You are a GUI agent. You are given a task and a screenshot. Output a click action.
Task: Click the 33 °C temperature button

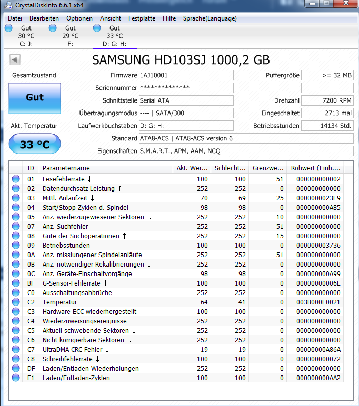pyautogui.click(x=35, y=144)
